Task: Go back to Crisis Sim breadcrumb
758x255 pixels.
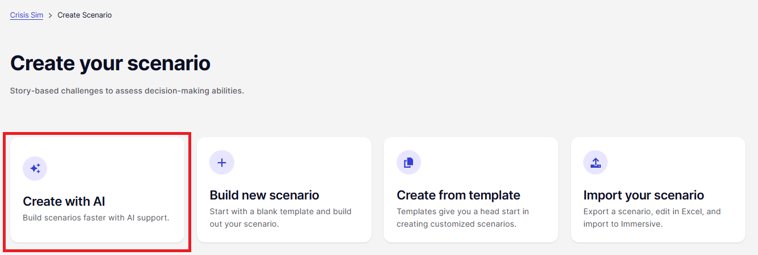Action: click(x=27, y=15)
